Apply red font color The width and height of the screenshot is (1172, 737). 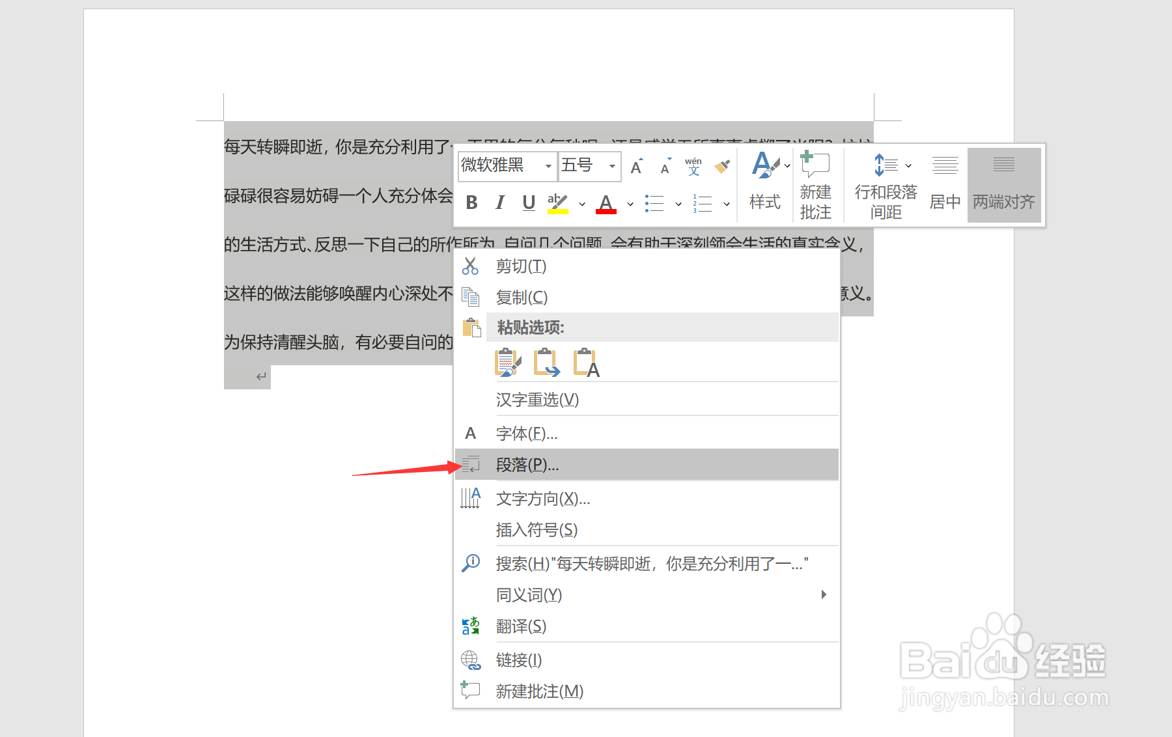(x=606, y=203)
